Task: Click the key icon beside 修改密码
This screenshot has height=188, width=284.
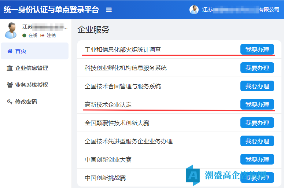Action: click(10, 102)
